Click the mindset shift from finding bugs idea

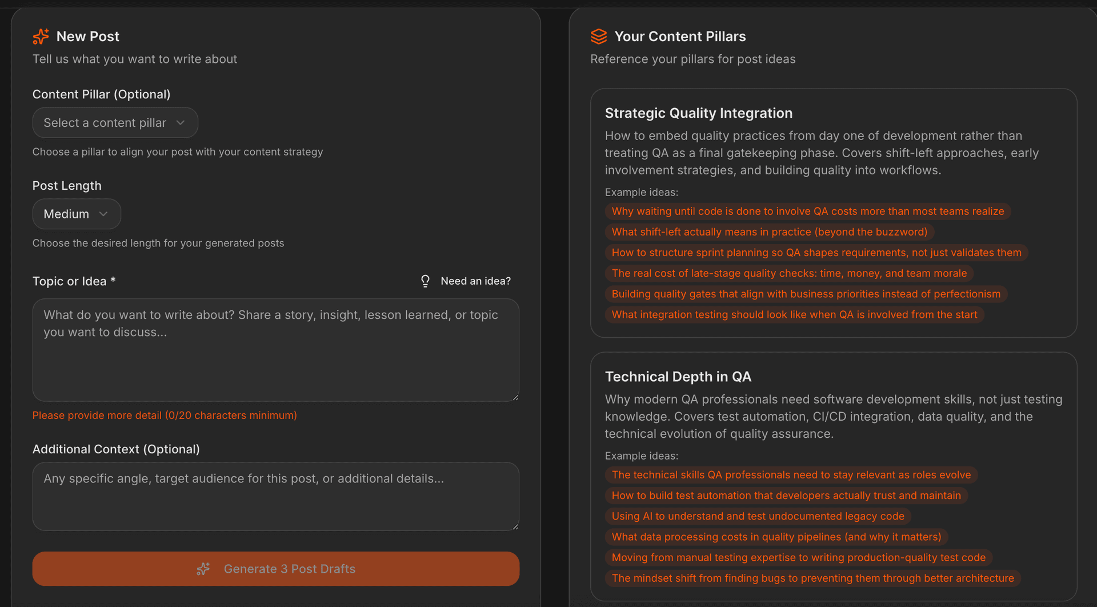click(x=812, y=578)
